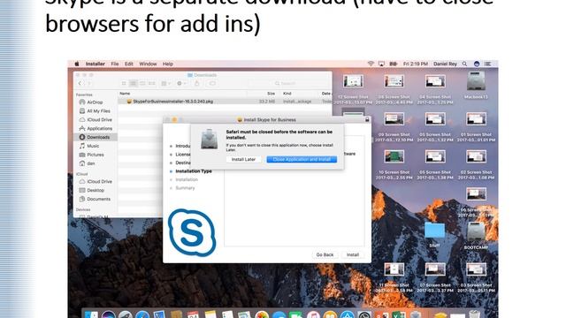The height and width of the screenshot is (318, 566).
Task: Open Finder action gear dropdown
Action: pyautogui.click(x=181, y=83)
